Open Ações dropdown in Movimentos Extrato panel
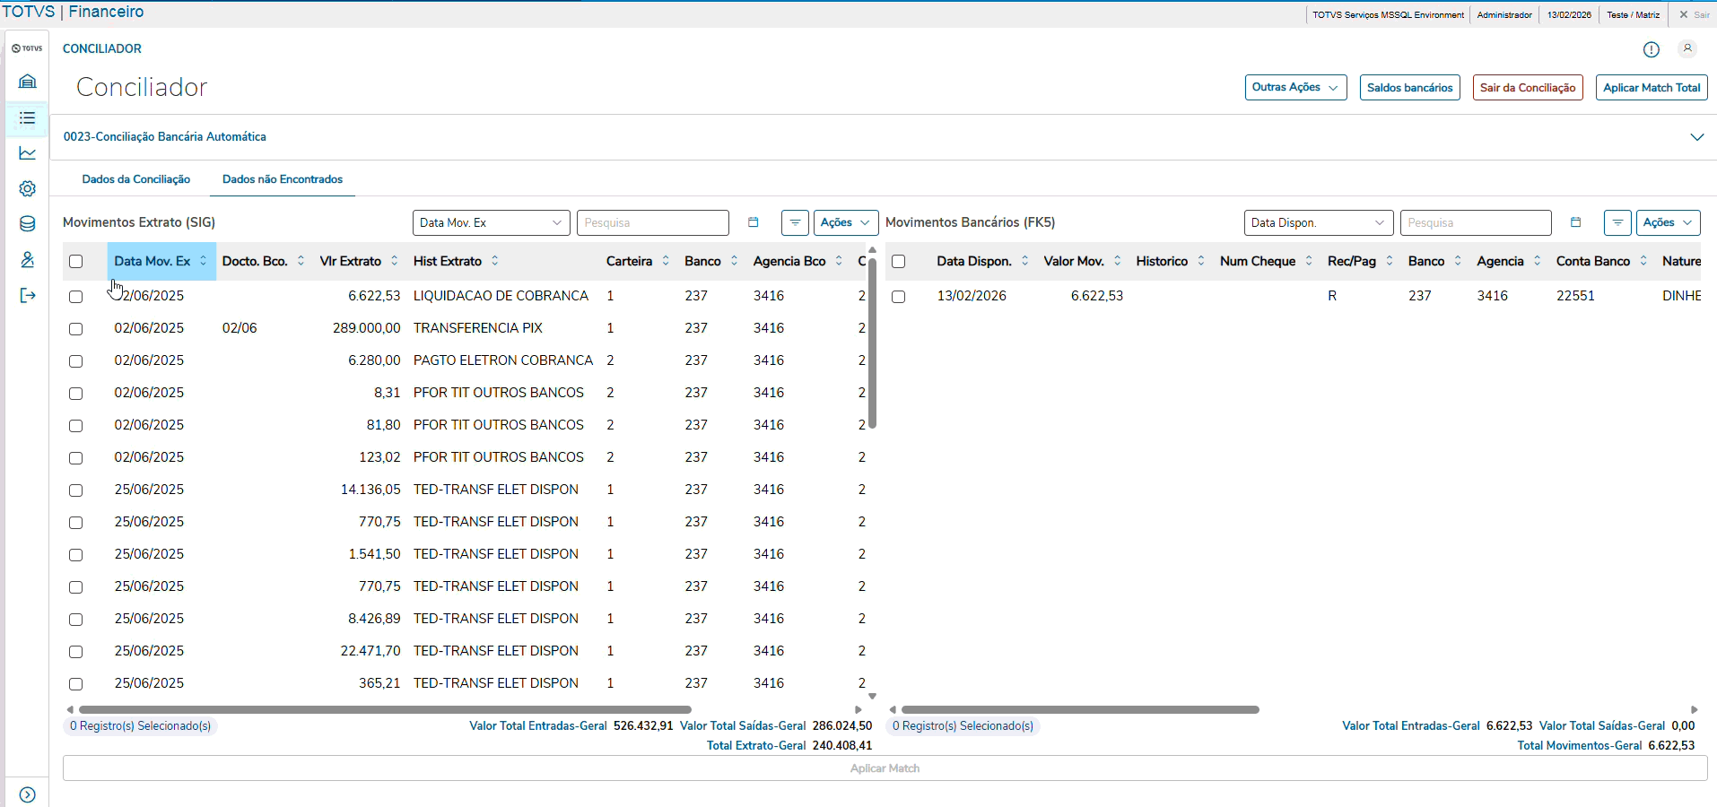This screenshot has width=1717, height=807. (845, 222)
